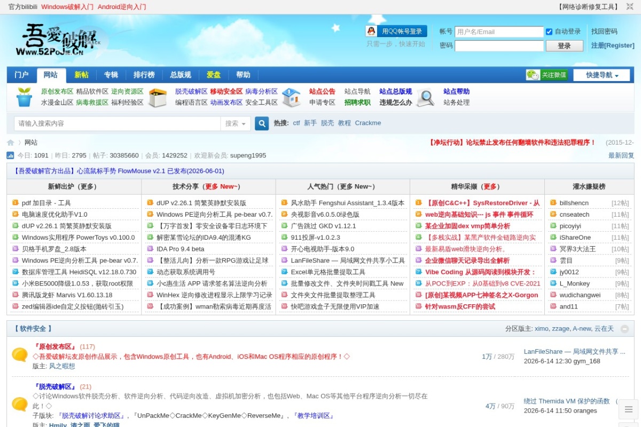The height and width of the screenshot is (427, 641).
Task: Click the 注册[Register] link
Action: pyautogui.click(x=613, y=45)
